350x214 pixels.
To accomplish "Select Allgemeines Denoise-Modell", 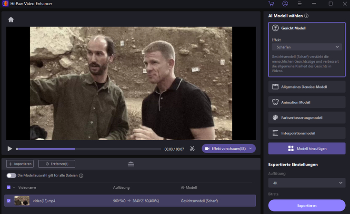I will point(307,87).
